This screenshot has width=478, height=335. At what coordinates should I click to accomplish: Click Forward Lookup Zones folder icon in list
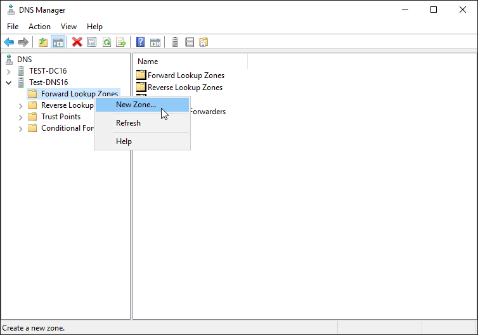(x=141, y=75)
